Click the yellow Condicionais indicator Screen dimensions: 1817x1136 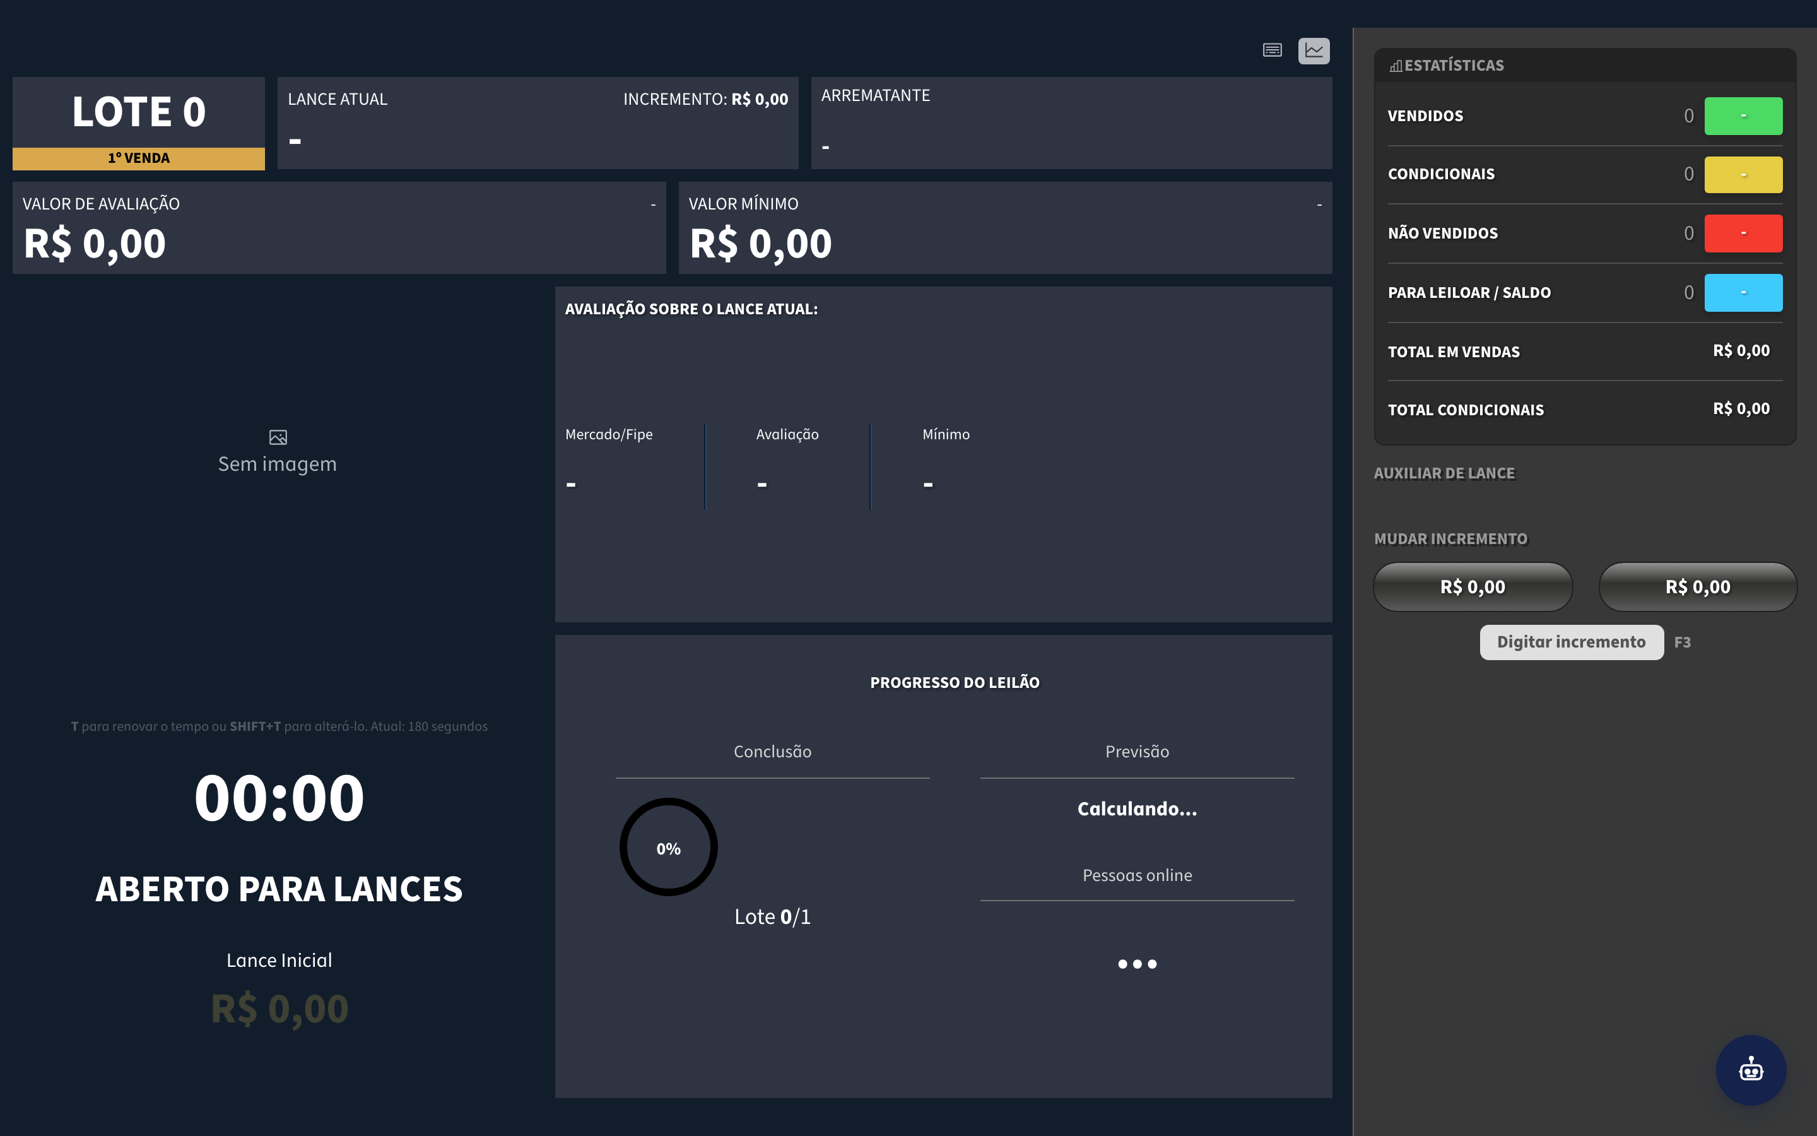pyautogui.click(x=1743, y=174)
